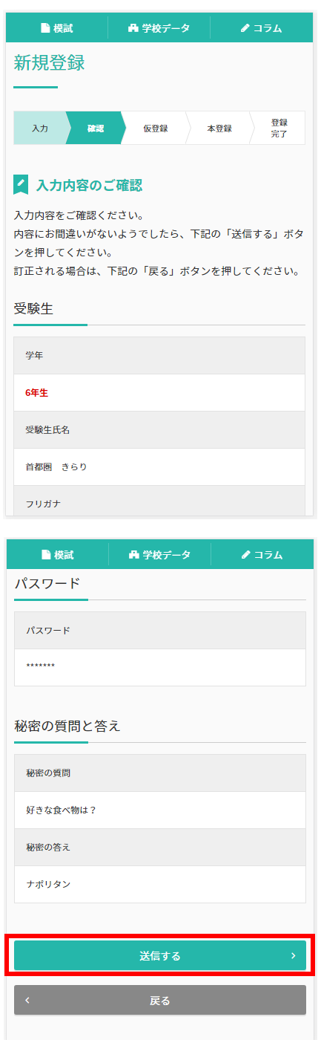
Task: Select the highlighted 確認 step
Action: point(96,128)
